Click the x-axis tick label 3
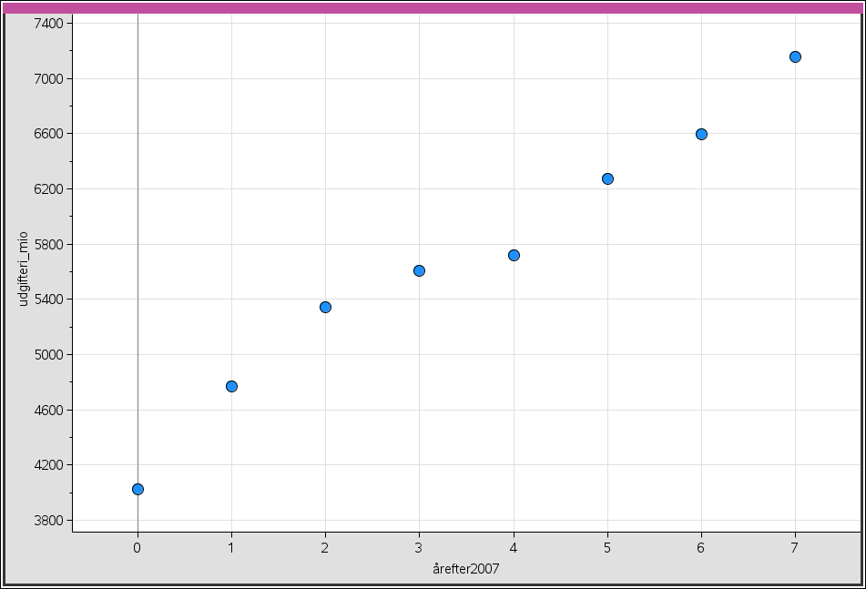Image resolution: width=866 pixels, height=589 pixels. 419,548
